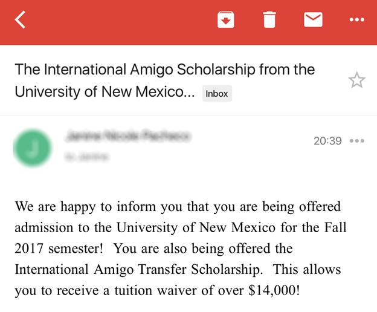
Task: Tap the green sender avatar circle
Action: [33, 148]
